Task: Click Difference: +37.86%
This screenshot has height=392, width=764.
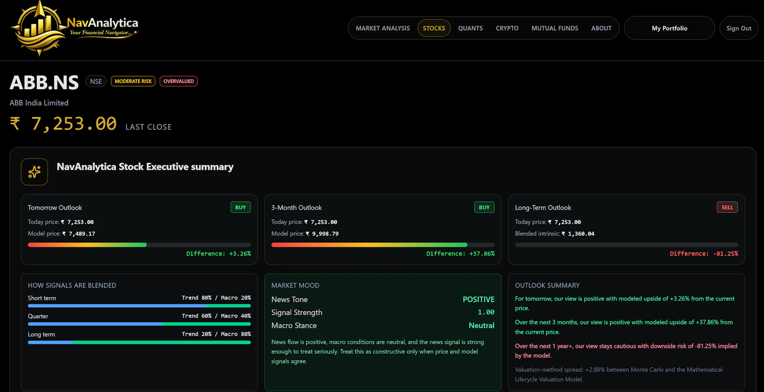Action: tap(460, 254)
